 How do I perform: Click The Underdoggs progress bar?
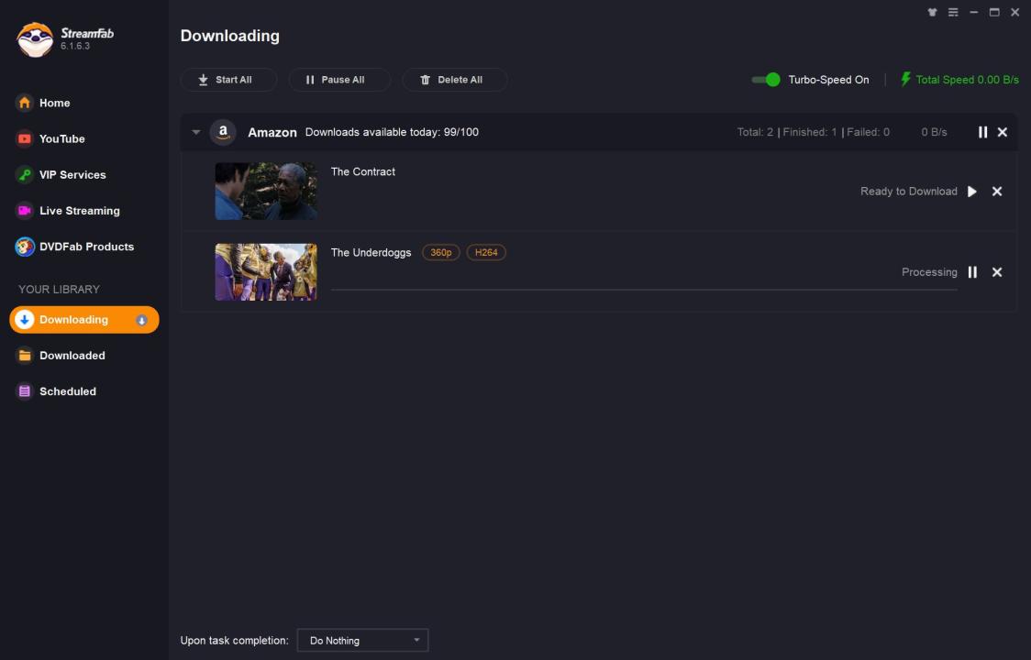pyautogui.click(x=644, y=290)
